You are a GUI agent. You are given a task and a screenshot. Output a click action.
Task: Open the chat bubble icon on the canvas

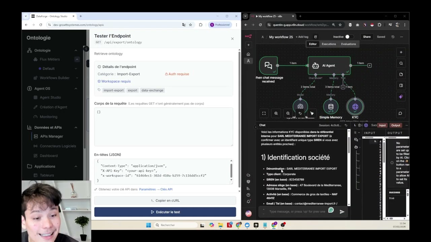[x=400, y=113]
